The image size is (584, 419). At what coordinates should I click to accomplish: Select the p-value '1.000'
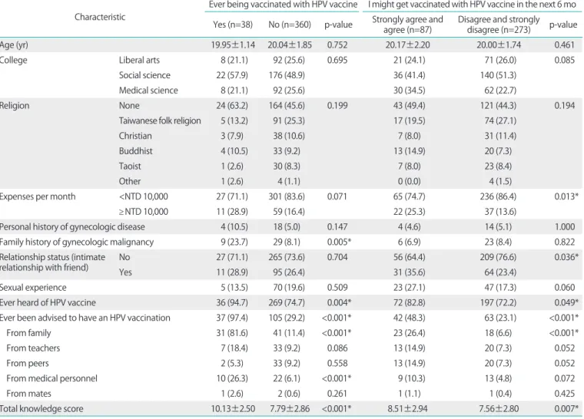point(565,227)
